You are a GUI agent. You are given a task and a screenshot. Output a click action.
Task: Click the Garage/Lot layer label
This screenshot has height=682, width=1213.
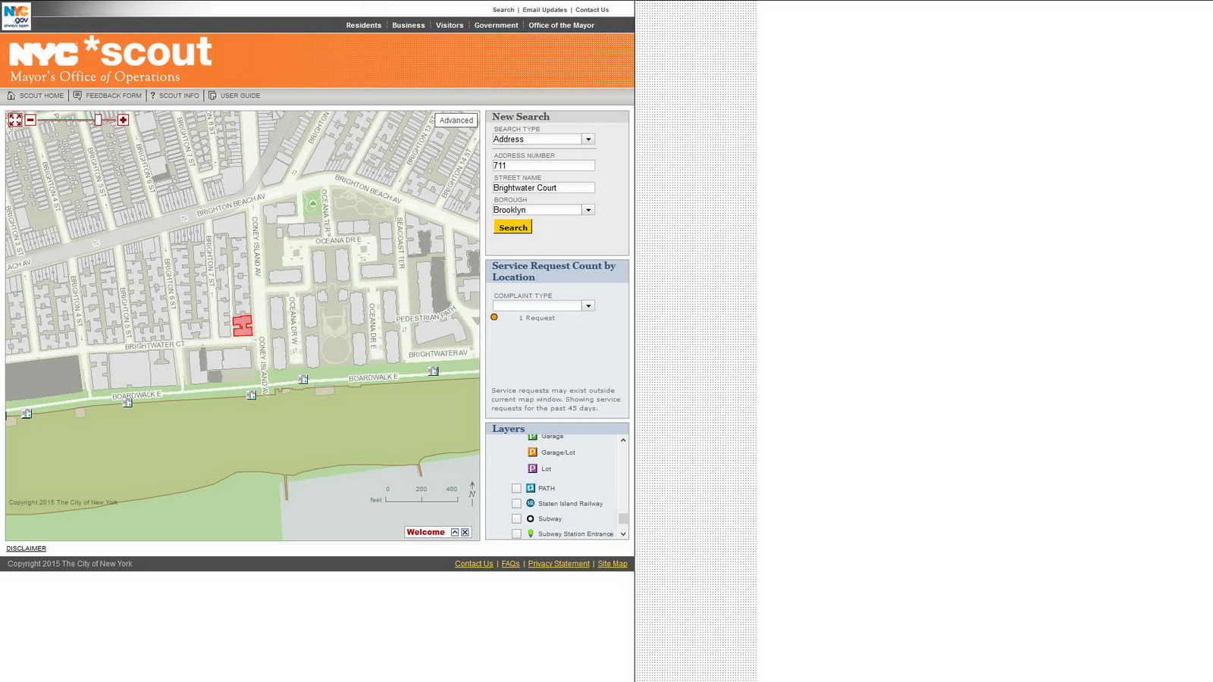pos(558,452)
